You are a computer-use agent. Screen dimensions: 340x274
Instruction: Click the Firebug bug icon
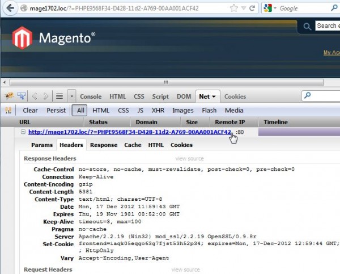tap(9, 96)
